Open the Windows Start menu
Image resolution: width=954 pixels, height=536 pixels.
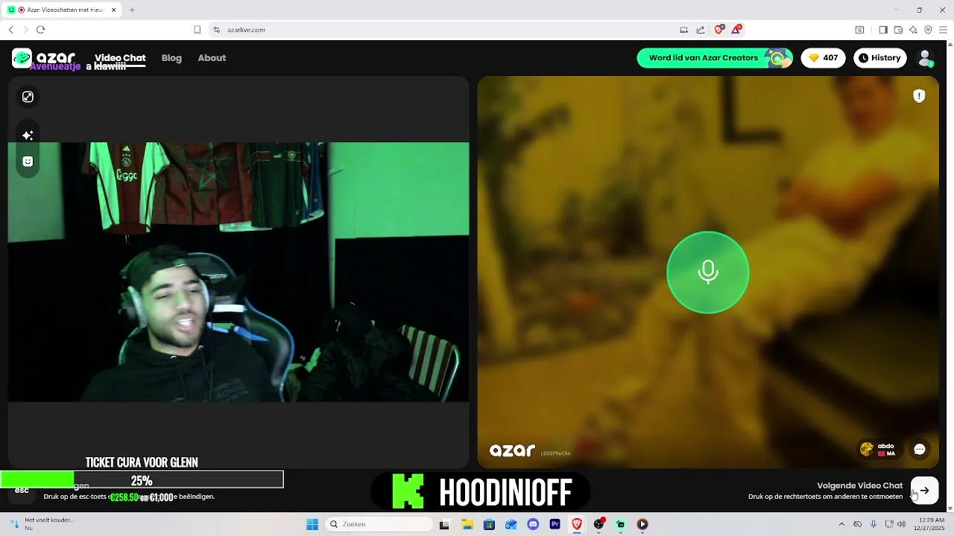pos(312,524)
